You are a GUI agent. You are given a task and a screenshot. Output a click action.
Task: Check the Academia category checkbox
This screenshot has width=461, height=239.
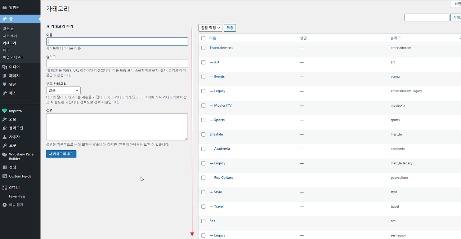pyautogui.click(x=203, y=149)
